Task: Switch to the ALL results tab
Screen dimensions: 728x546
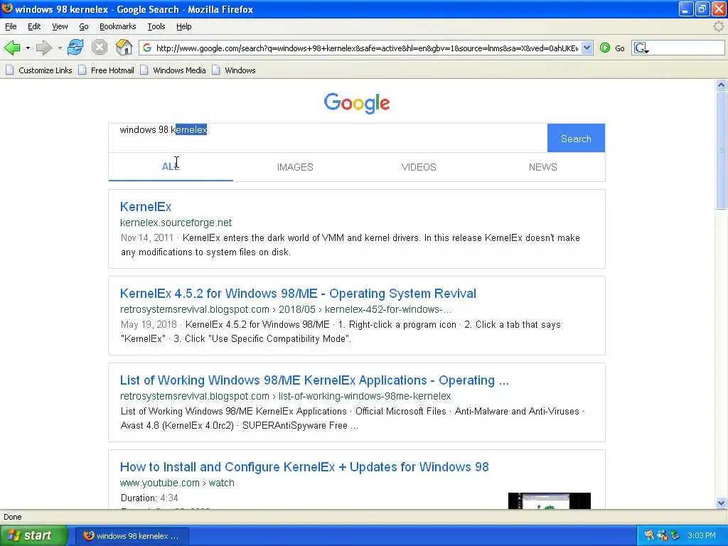Action: pos(171,167)
